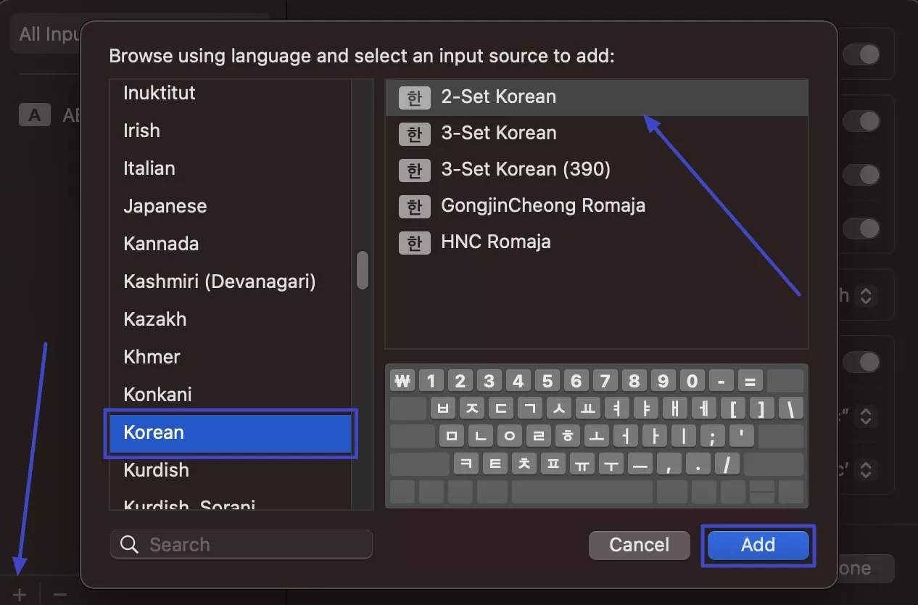Click the Korean won key on the keyboard preview

402,380
